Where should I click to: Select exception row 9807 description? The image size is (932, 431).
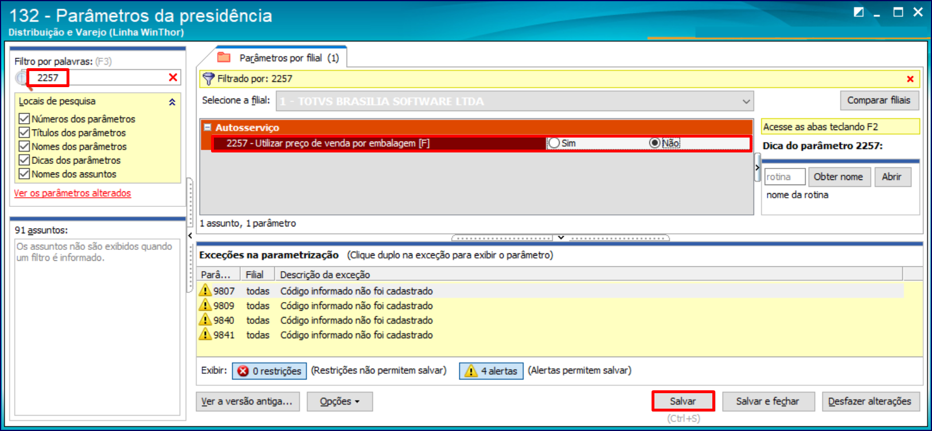(x=356, y=291)
